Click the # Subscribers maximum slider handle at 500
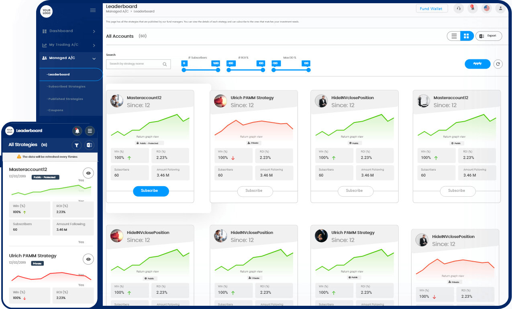Screen dimensions: 512x309 [x=218, y=70]
